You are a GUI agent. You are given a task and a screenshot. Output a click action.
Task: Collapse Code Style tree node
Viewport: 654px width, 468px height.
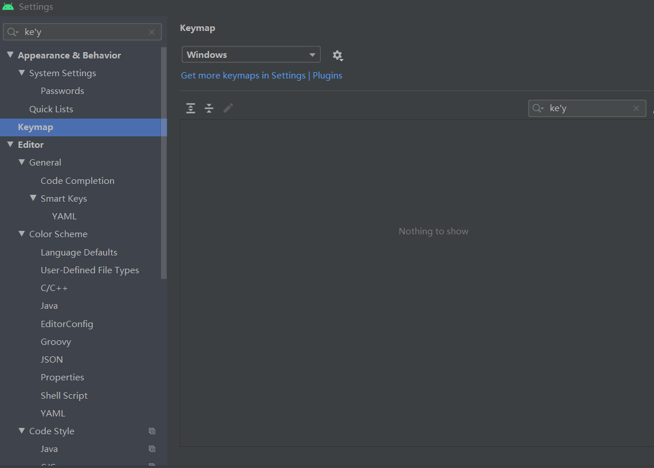coord(22,431)
